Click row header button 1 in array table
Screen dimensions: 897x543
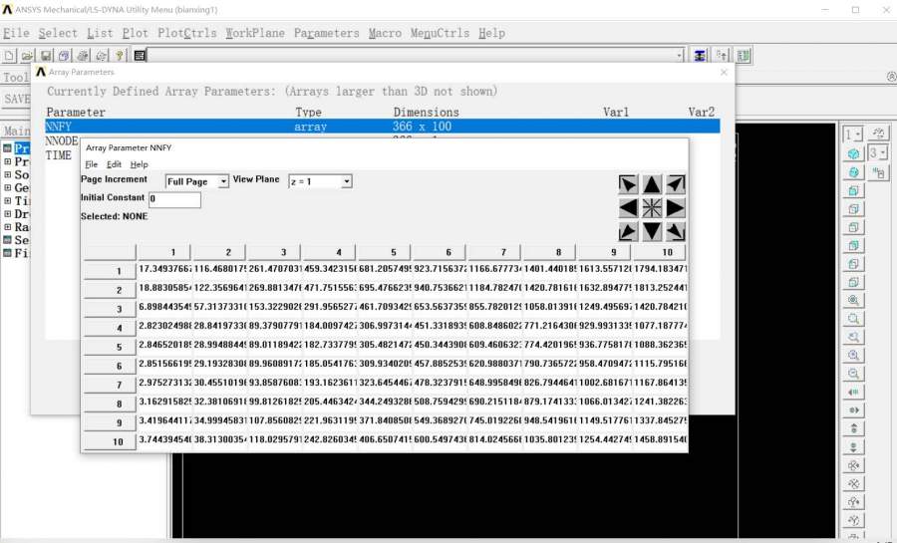pos(110,271)
